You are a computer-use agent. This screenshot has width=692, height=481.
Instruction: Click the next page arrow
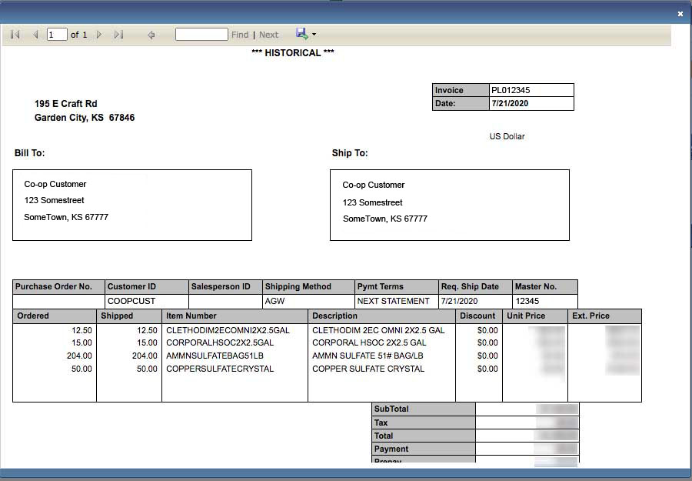99,35
